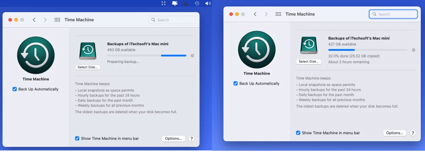Click the display monitor icon in the menu bar
425x155 pixels.
pos(175,3)
